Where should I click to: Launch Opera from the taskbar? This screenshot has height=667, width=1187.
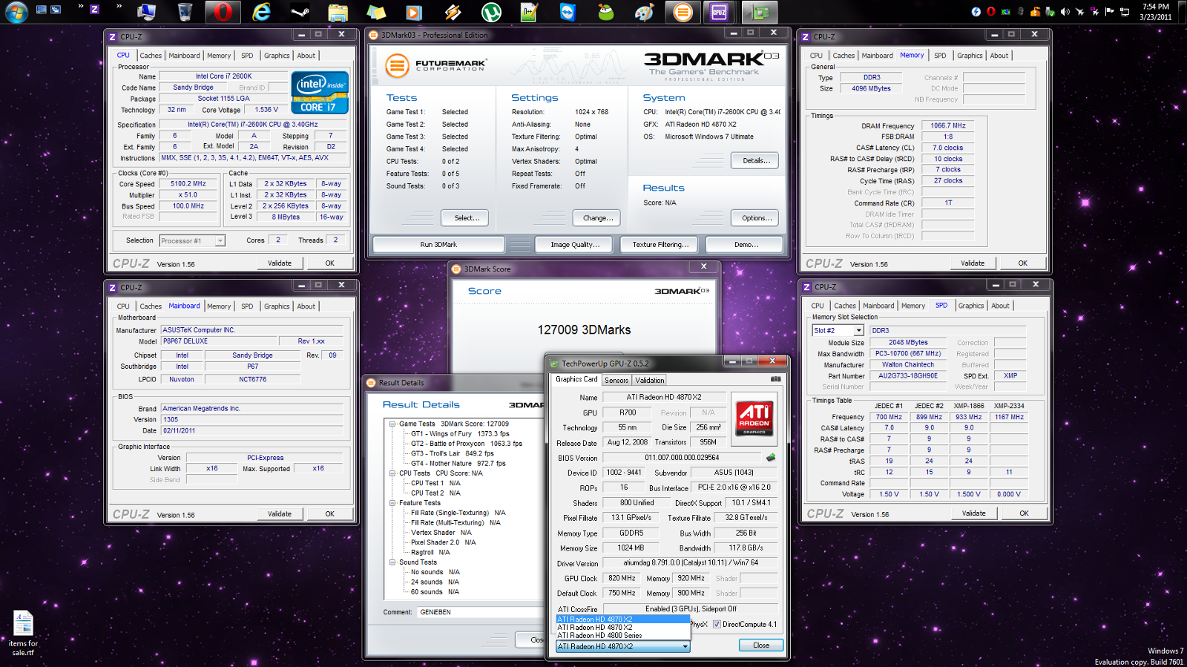point(223,12)
